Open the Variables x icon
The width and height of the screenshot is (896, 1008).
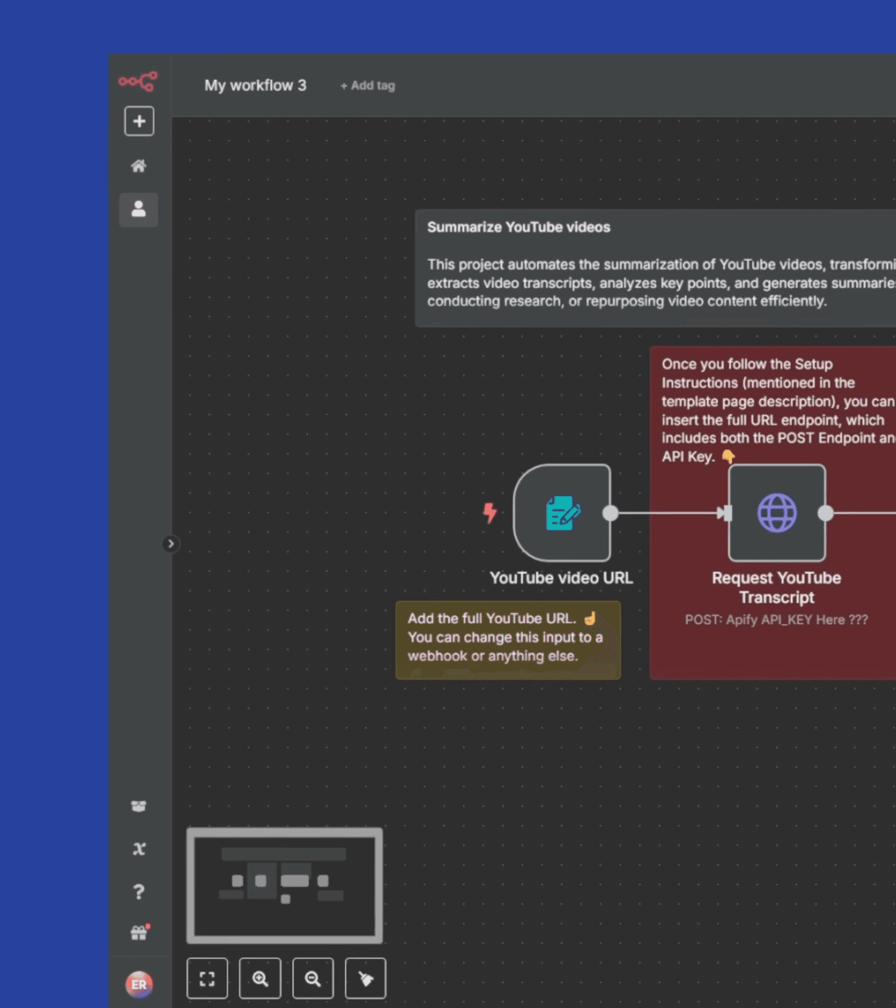139,849
